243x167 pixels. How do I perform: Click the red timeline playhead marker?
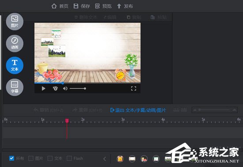[67, 121]
